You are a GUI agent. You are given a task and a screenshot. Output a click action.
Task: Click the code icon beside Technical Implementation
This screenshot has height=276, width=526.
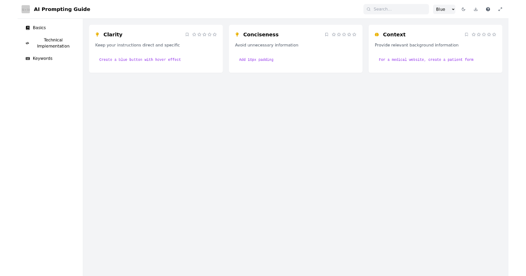28,43
